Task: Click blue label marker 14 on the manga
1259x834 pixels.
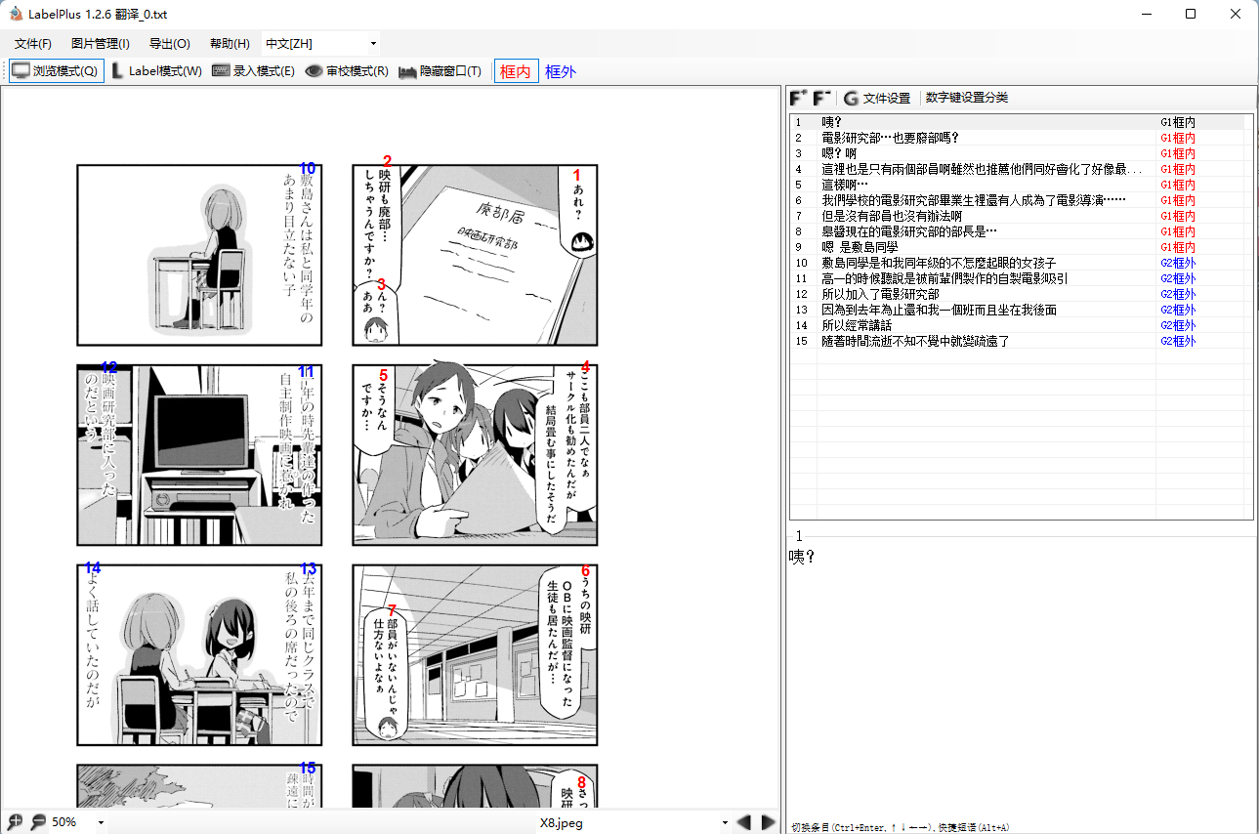Action: [93, 567]
